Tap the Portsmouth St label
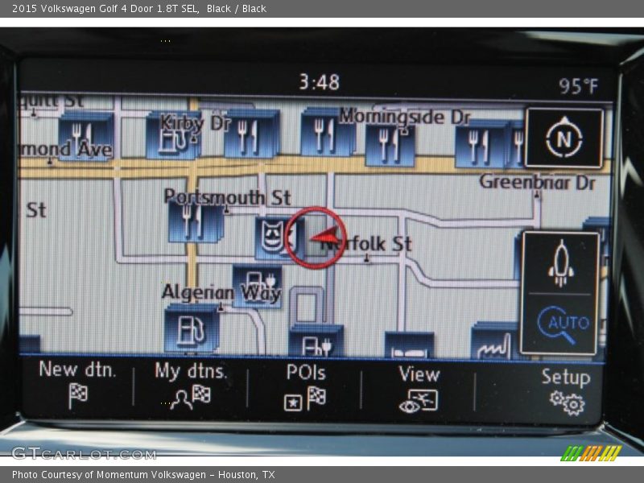 point(227,197)
